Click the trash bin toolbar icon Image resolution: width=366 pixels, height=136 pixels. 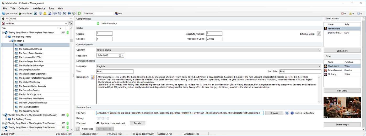click(40, 13)
